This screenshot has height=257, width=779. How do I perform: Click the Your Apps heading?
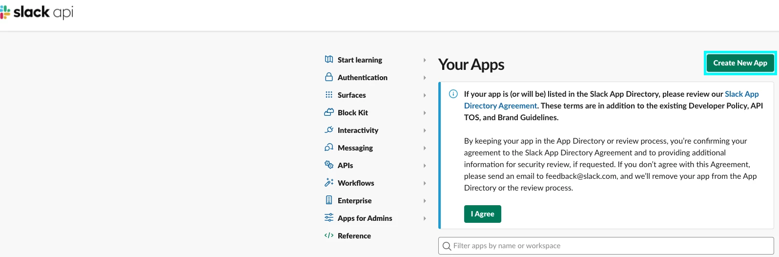click(471, 64)
